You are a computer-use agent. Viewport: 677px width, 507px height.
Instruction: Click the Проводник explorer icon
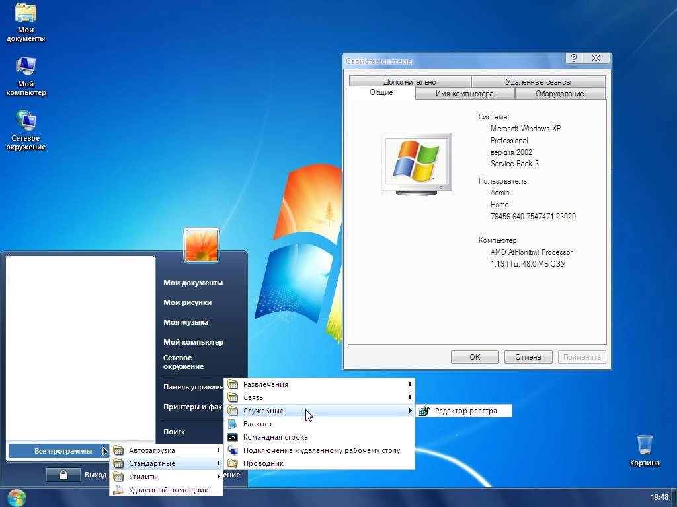(233, 464)
